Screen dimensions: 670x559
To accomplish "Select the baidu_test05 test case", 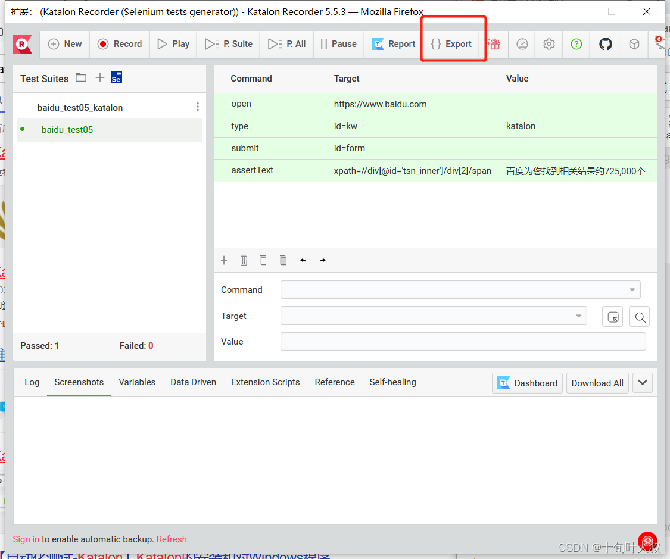I will point(67,130).
